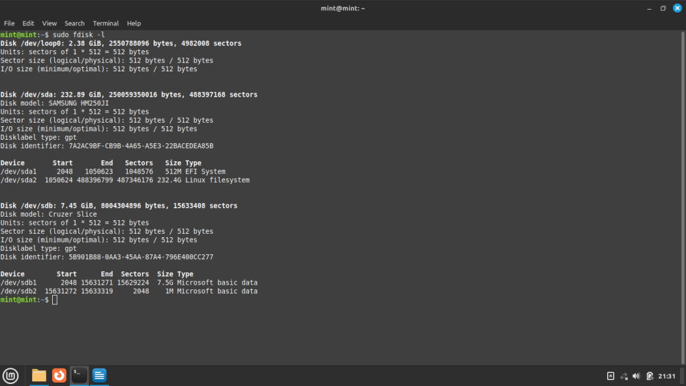Click the /dev/sda2 Linux filesystem row
Viewport: 686px width, 386px height.
[125, 180]
